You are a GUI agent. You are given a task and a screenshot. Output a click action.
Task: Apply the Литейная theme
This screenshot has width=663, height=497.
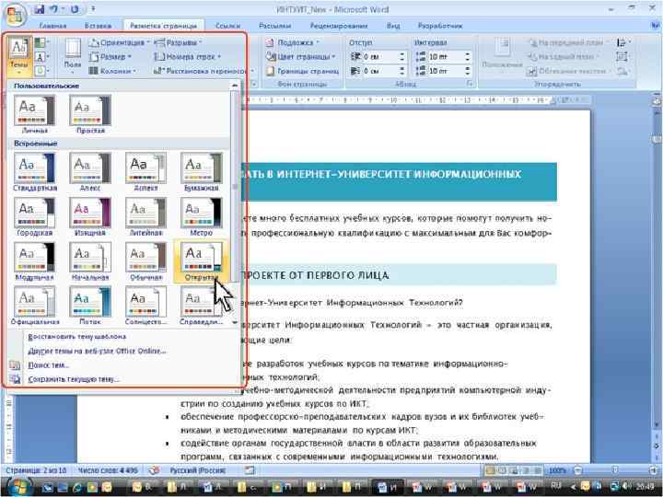pyautogui.click(x=145, y=217)
